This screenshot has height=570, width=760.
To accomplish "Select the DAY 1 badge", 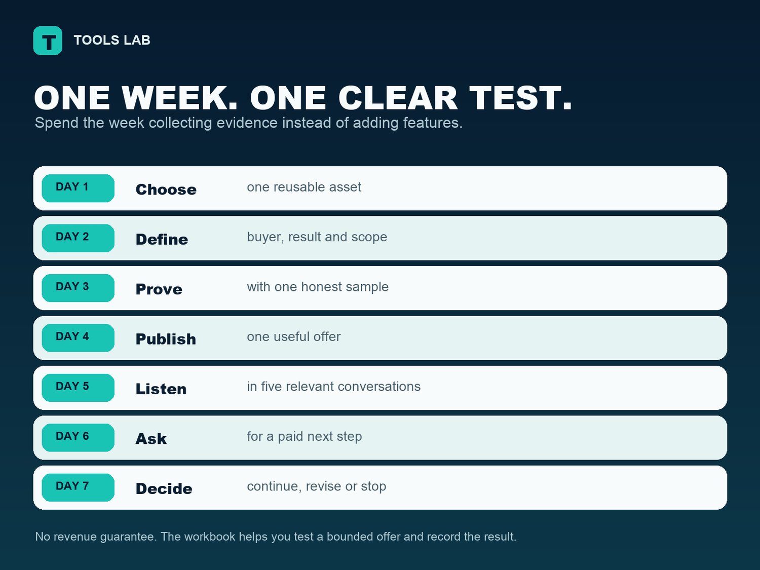I will coord(78,188).
